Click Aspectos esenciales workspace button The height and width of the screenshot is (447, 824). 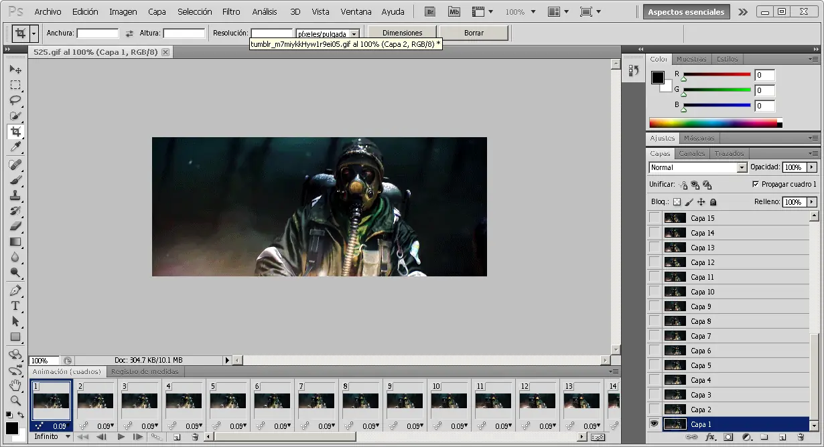[x=686, y=12]
